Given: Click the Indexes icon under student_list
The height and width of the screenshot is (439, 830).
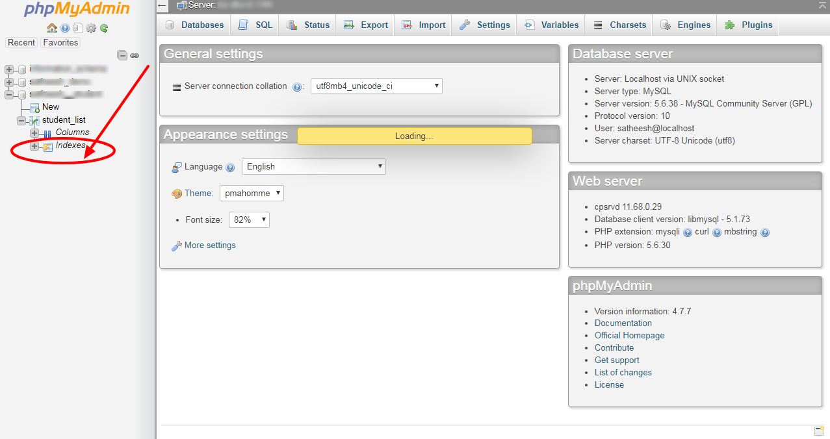Looking at the screenshot, I should (48, 146).
